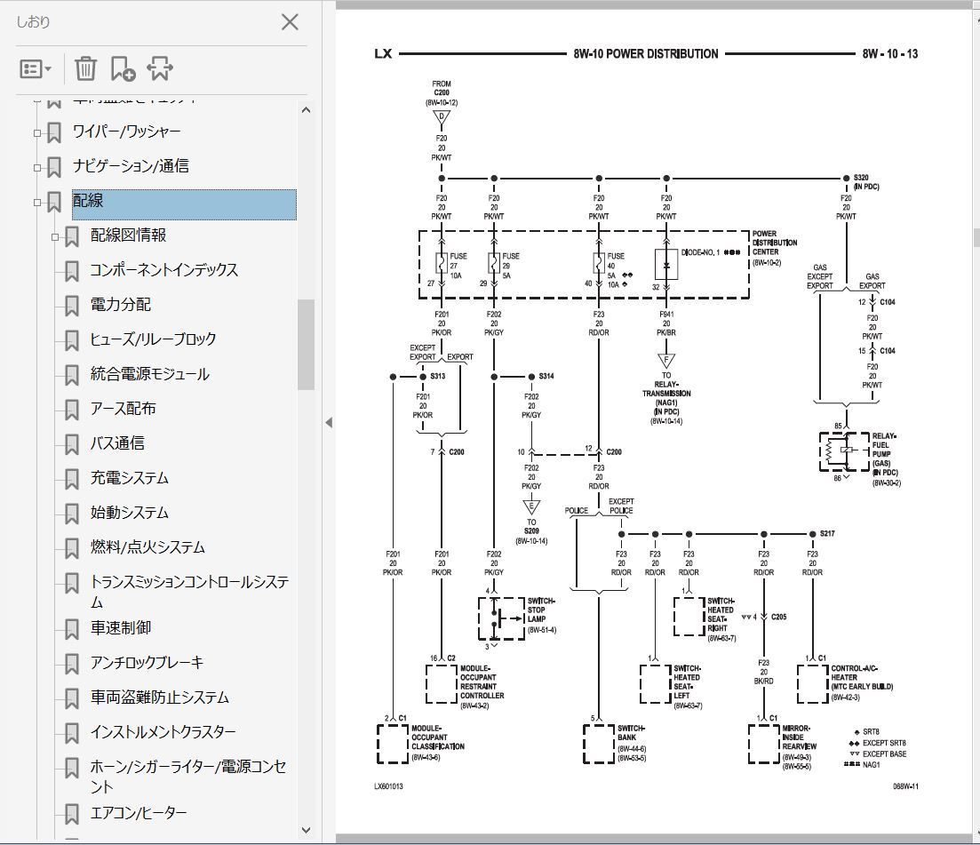Image resolution: width=980 pixels, height=845 pixels.
Task: Click the 8W-10 POWER DISTRIBUTION page title
Action: click(646, 53)
